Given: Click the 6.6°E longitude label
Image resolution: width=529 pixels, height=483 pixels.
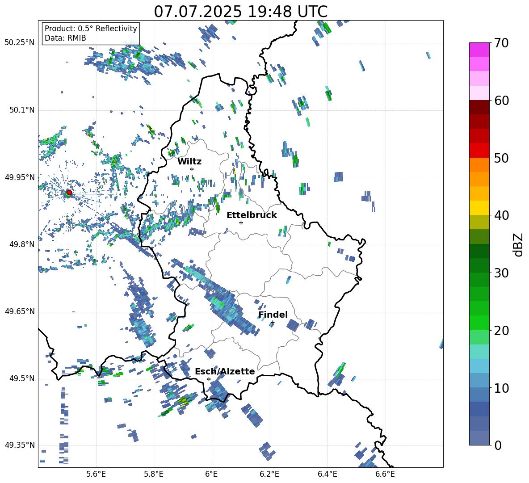Looking at the screenshot, I should pyautogui.click(x=385, y=474).
